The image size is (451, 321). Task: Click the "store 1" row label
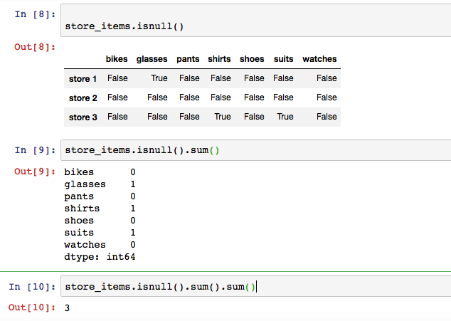(x=83, y=79)
